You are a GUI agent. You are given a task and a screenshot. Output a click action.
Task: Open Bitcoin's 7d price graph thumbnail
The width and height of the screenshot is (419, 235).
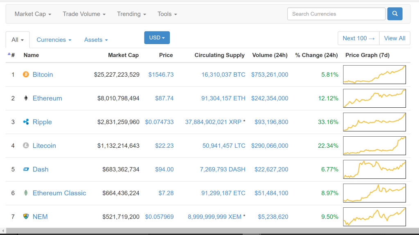[x=374, y=75]
